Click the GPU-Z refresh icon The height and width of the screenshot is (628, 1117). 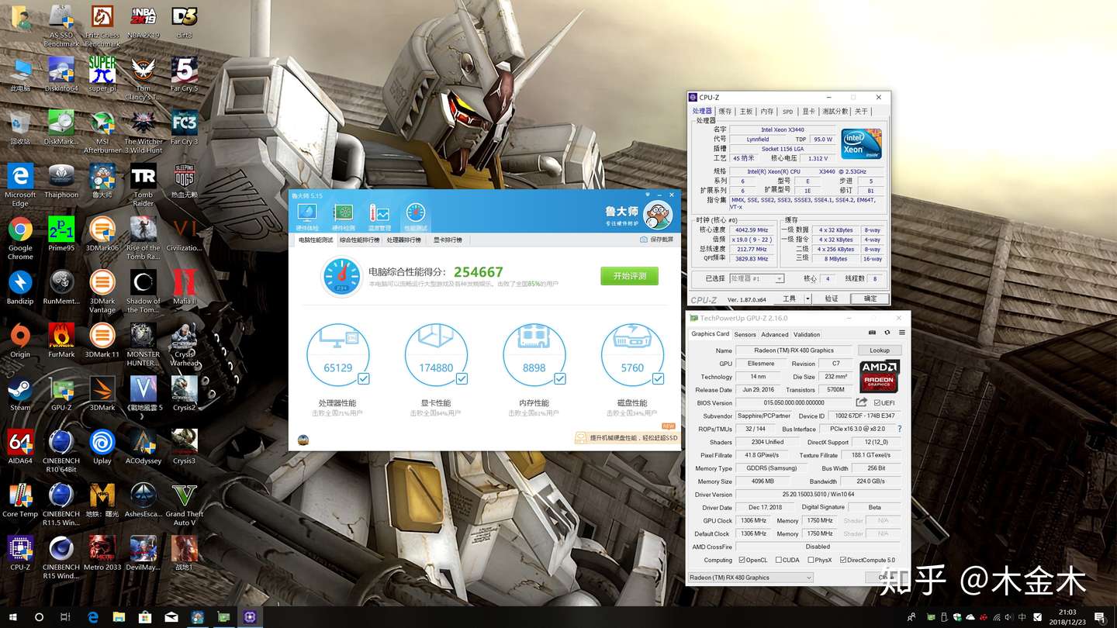tap(887, 333)
